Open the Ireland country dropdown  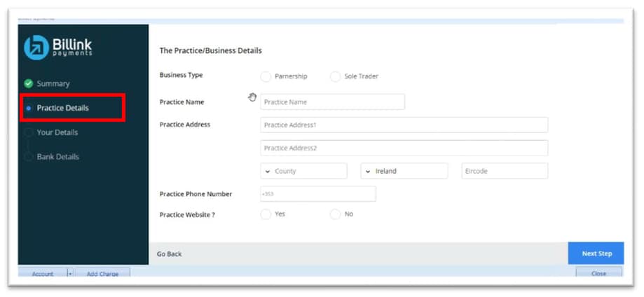click(404, 172)
